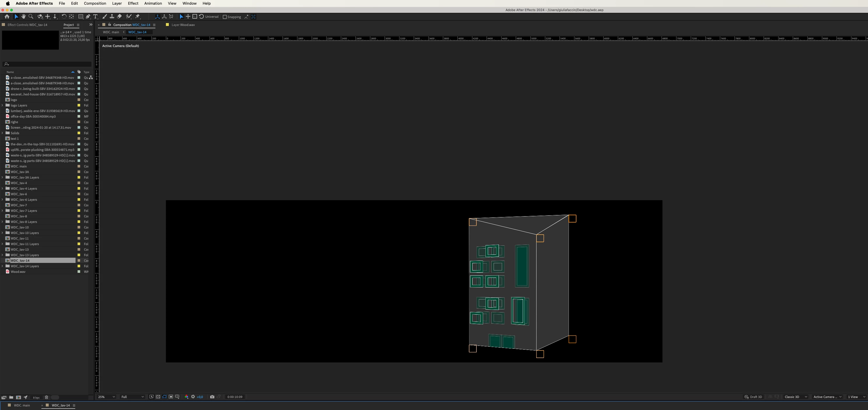The image size is (868, 410).
Task: Pick the Clone Stamp tool
Action: click(112, 17)
